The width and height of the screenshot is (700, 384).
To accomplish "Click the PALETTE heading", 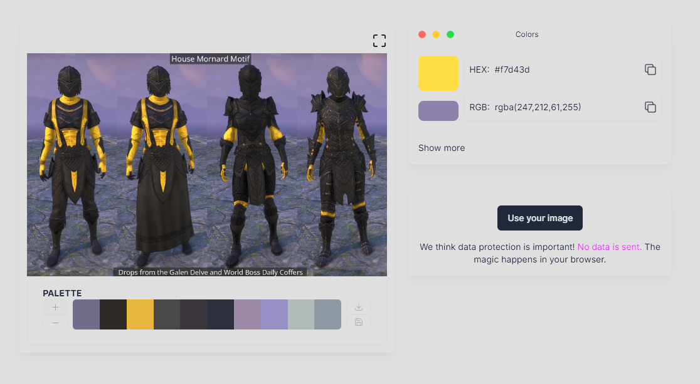I will pos(62,293).
